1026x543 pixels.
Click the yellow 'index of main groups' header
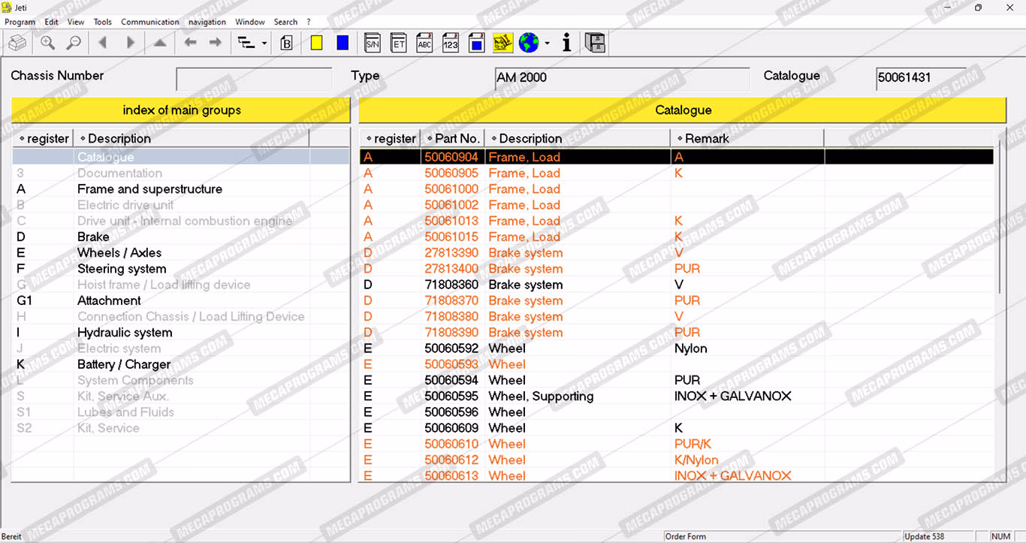[181, 110]
